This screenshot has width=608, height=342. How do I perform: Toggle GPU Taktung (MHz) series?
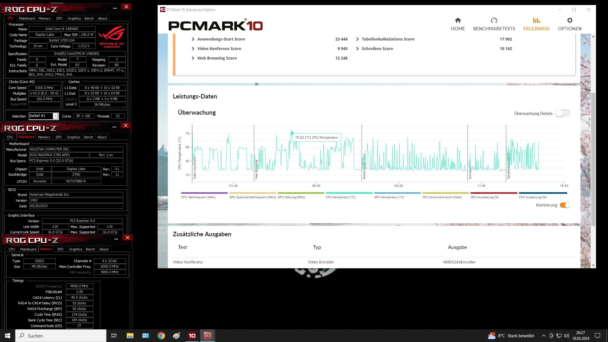(301, 195)
